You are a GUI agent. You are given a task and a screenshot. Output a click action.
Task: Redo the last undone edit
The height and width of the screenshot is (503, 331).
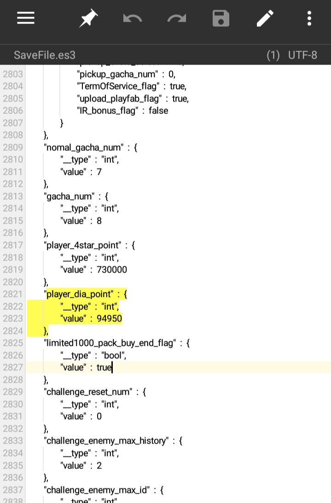click(x=176, y=18)
